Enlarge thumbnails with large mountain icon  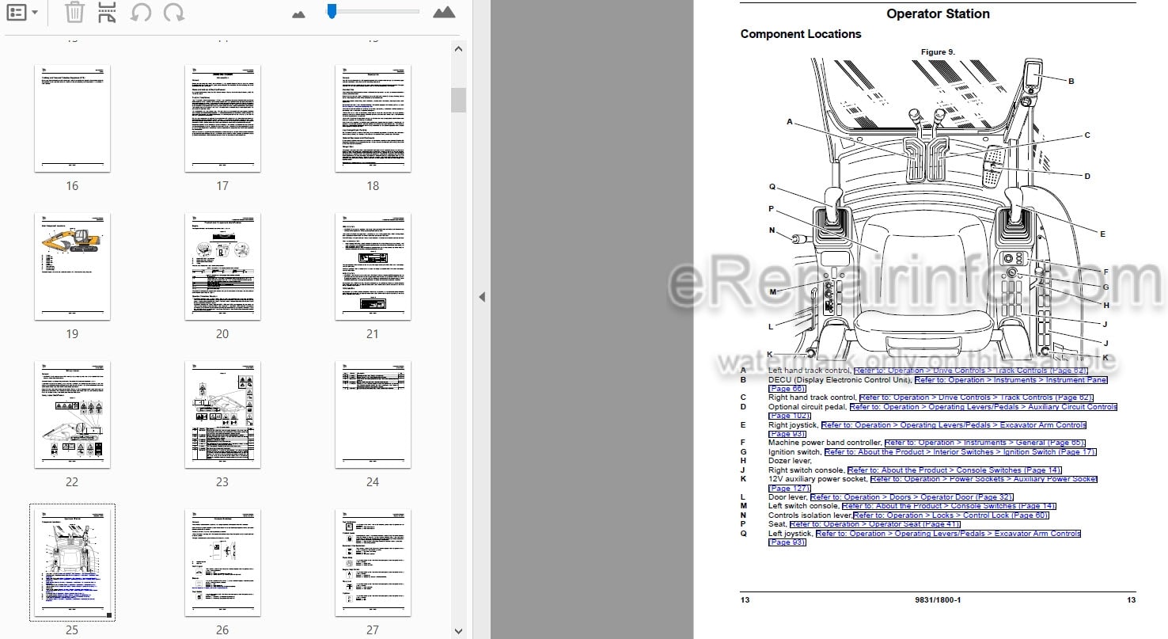(444, 12)
